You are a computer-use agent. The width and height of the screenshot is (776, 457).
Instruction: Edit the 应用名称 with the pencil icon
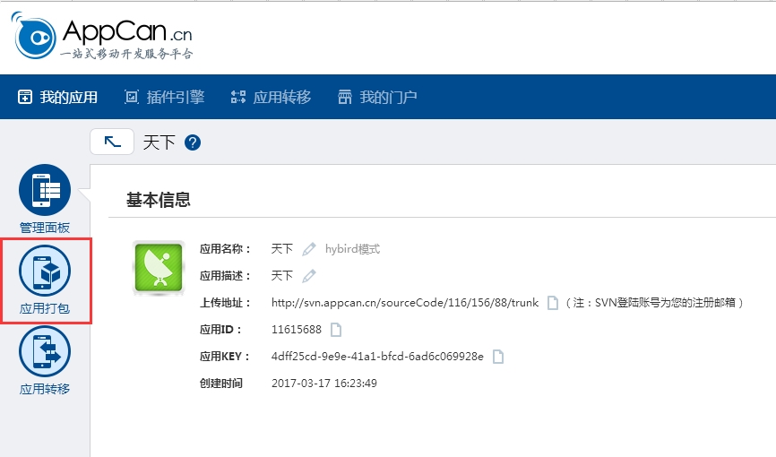click(x=309, y=248)
